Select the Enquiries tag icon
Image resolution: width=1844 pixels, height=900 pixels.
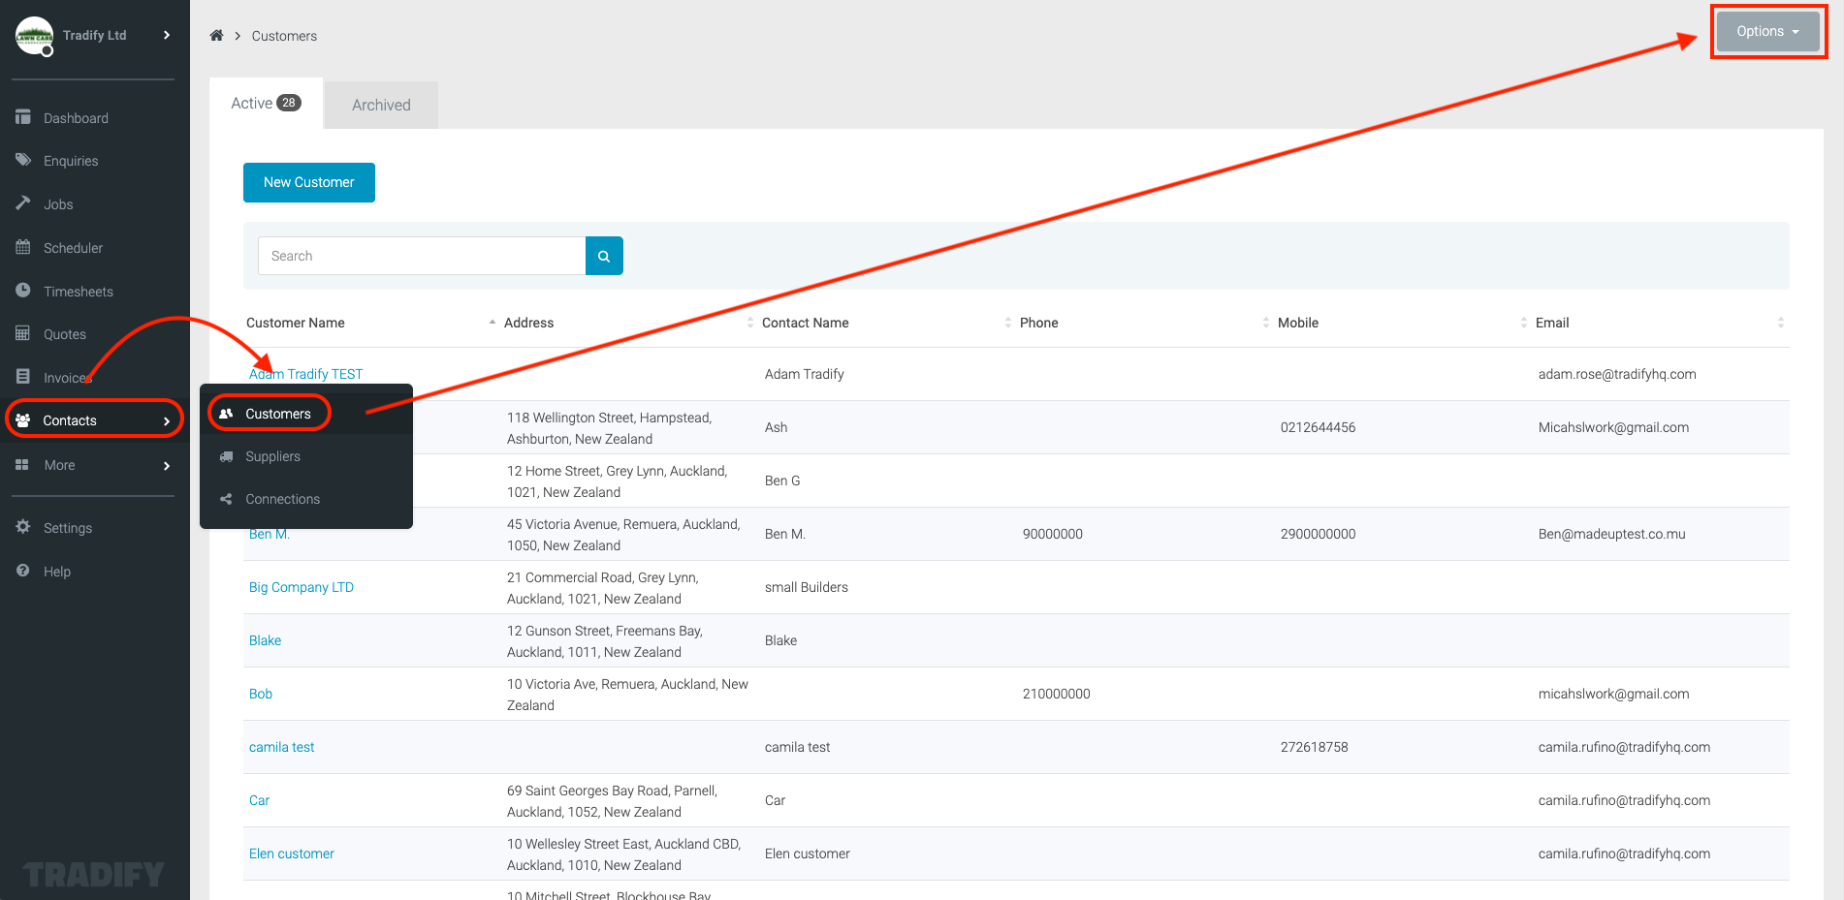click(x=23, y=160)
